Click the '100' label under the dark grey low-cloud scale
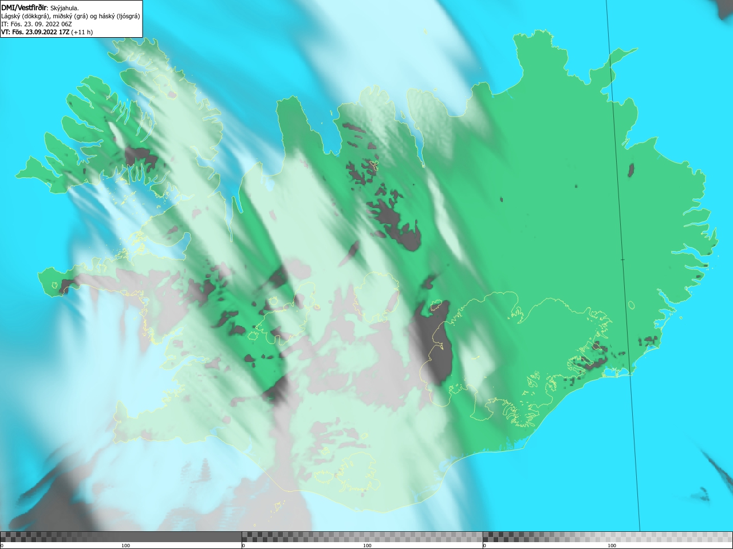Image resolution: width=733 pixels, height=549 pixels. point(125,546)
